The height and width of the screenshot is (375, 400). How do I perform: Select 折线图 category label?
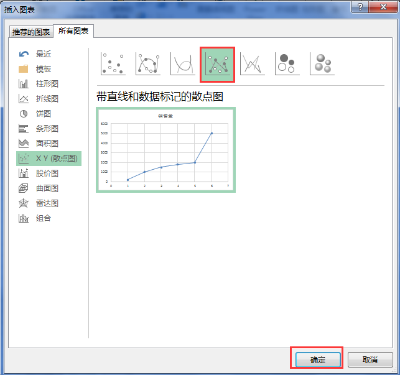pyautogui.click(x=47, y=99)
